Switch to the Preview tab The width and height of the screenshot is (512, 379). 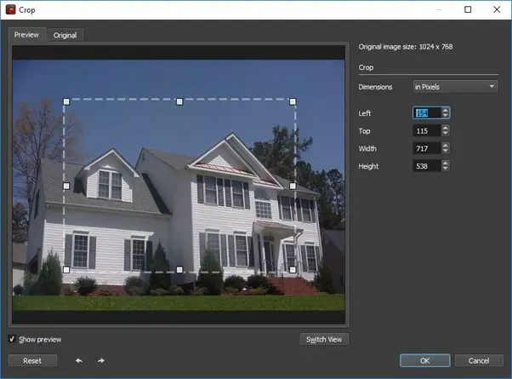point(26,35)
